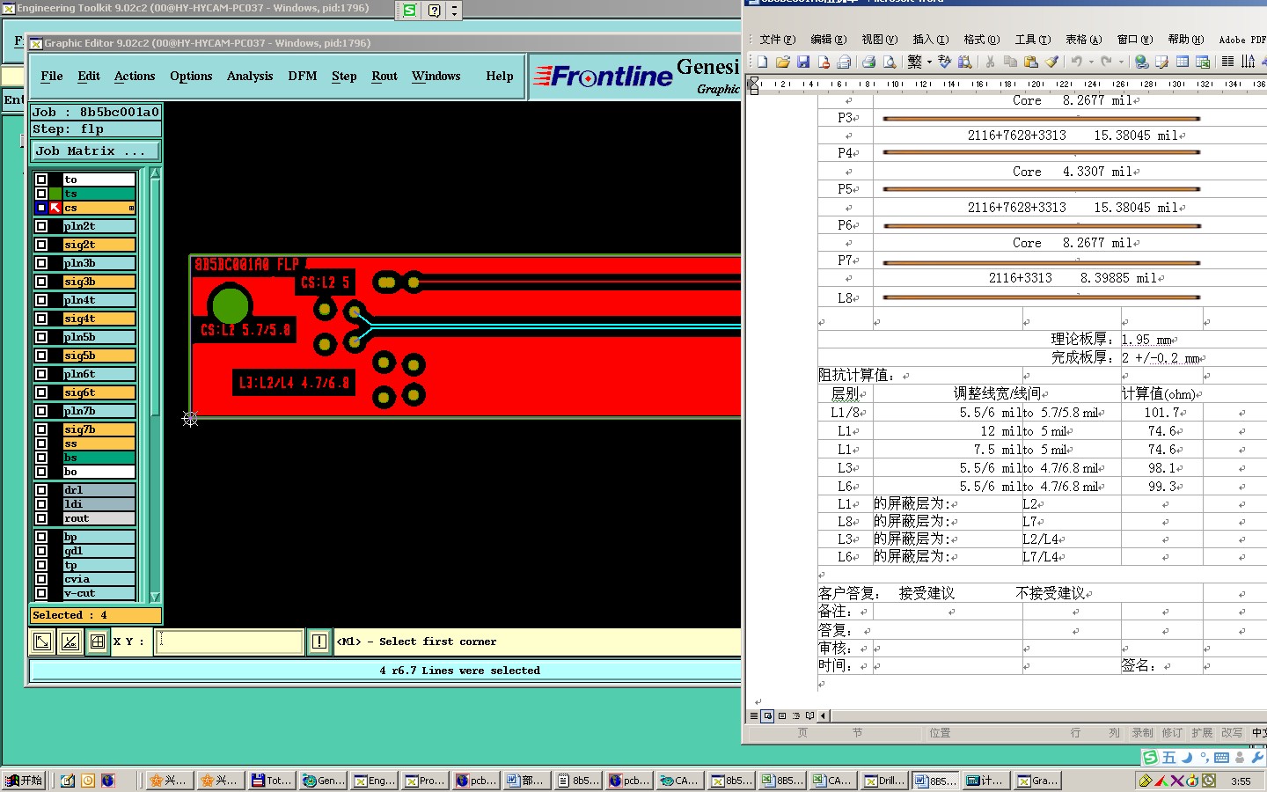This screenshot has height=792, width=1267.
Task: Toggle visibility checkbox for layer pln2t
Action: (x=41, y=226)
